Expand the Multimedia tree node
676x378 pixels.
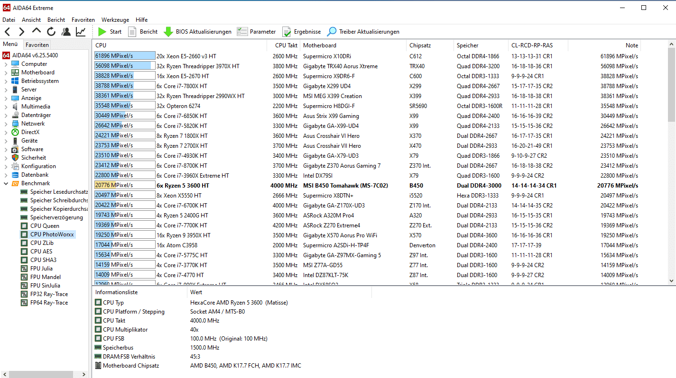pyautogui.click(x=6, y=107)
